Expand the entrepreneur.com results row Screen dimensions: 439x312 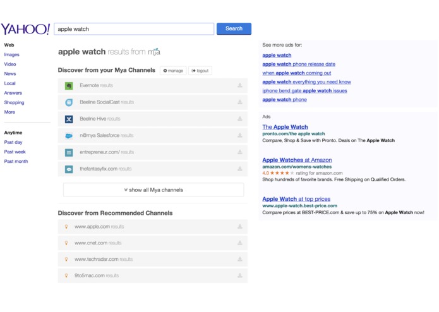coord(153,152)
